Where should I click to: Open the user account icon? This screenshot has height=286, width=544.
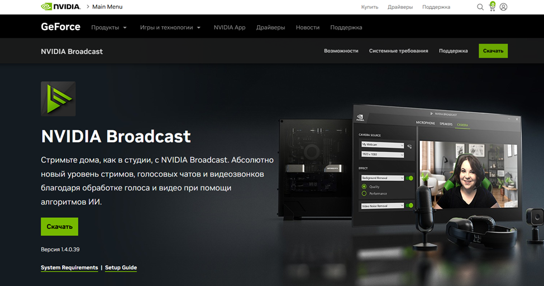point(503,7)
